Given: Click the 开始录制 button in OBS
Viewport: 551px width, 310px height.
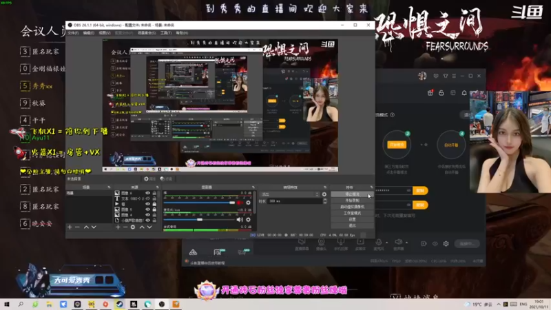Looking at the screenshot, I should point(352,200).
